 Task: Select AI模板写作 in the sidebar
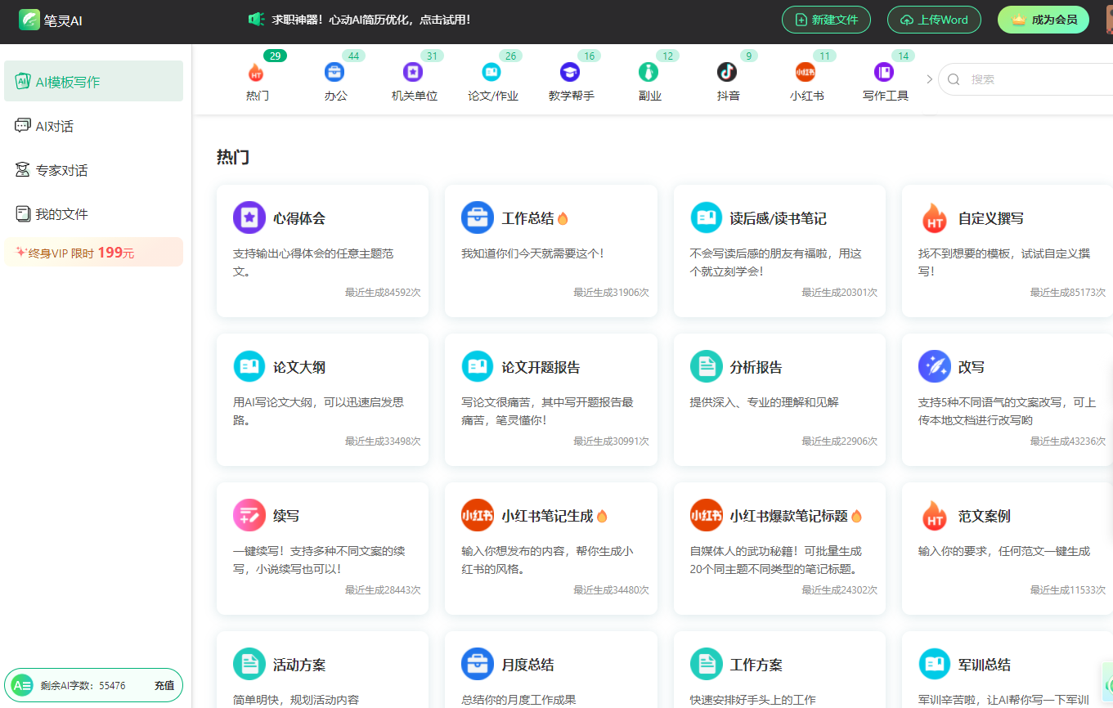pos(93,81)
